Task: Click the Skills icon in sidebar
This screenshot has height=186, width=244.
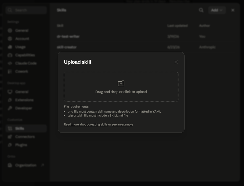Action: click(x=10, y=129)
